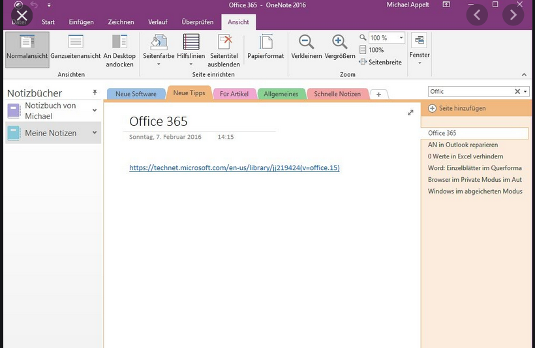The height and width of the screenshot is (348, 535).
Task: Click the Meine Notizen notebook icon
Action: coord(14,133)
